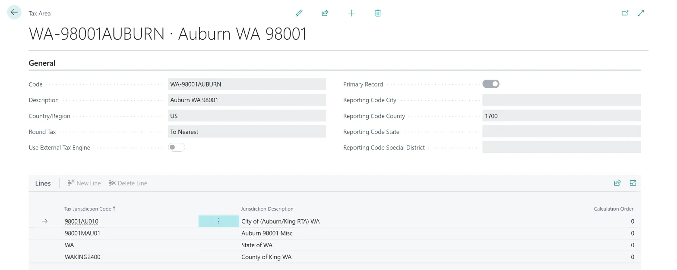
Task: Click the General section heading
Action: pos(42,63)
